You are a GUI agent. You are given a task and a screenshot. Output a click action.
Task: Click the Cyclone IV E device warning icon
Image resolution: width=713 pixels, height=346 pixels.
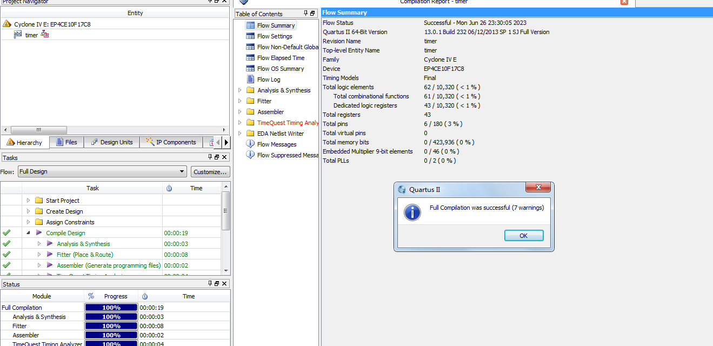click(7, 24)
